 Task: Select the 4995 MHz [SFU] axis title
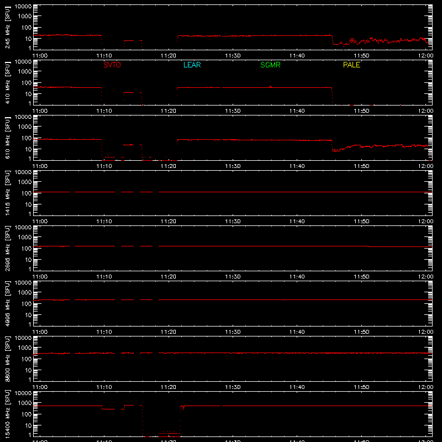(8, 303)
